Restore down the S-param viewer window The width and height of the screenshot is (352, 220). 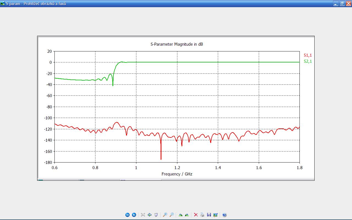pyautogui.click(x=342, y=4)
